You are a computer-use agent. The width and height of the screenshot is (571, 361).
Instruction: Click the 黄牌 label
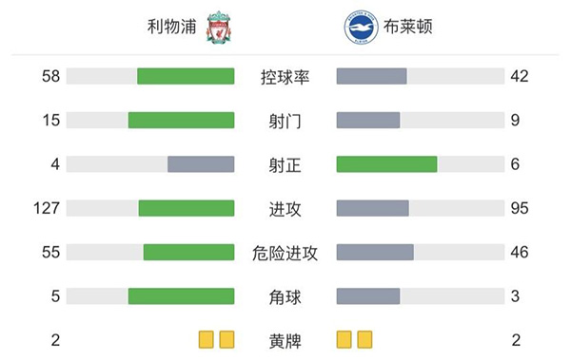tap(285, 341)
